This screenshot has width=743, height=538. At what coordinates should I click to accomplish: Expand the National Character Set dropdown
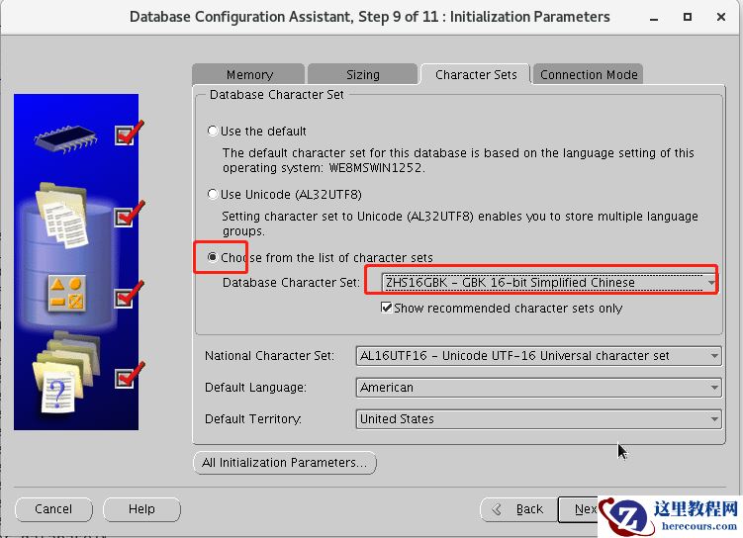pyautogui.click(x=539, y=356)
